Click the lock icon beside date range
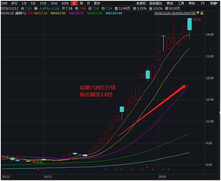 point(202,13)
